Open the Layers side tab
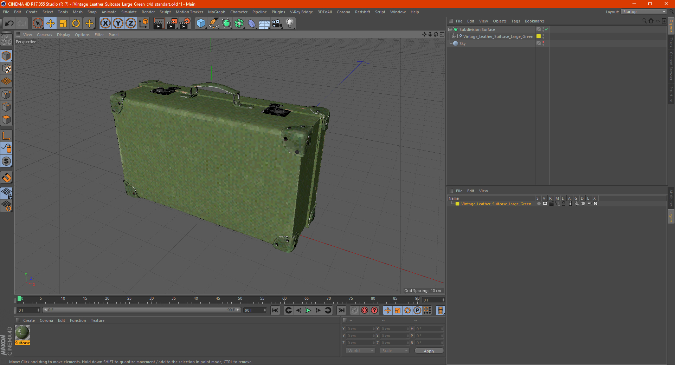This screenshot has height=365, width=675. (x=671, y=216)
